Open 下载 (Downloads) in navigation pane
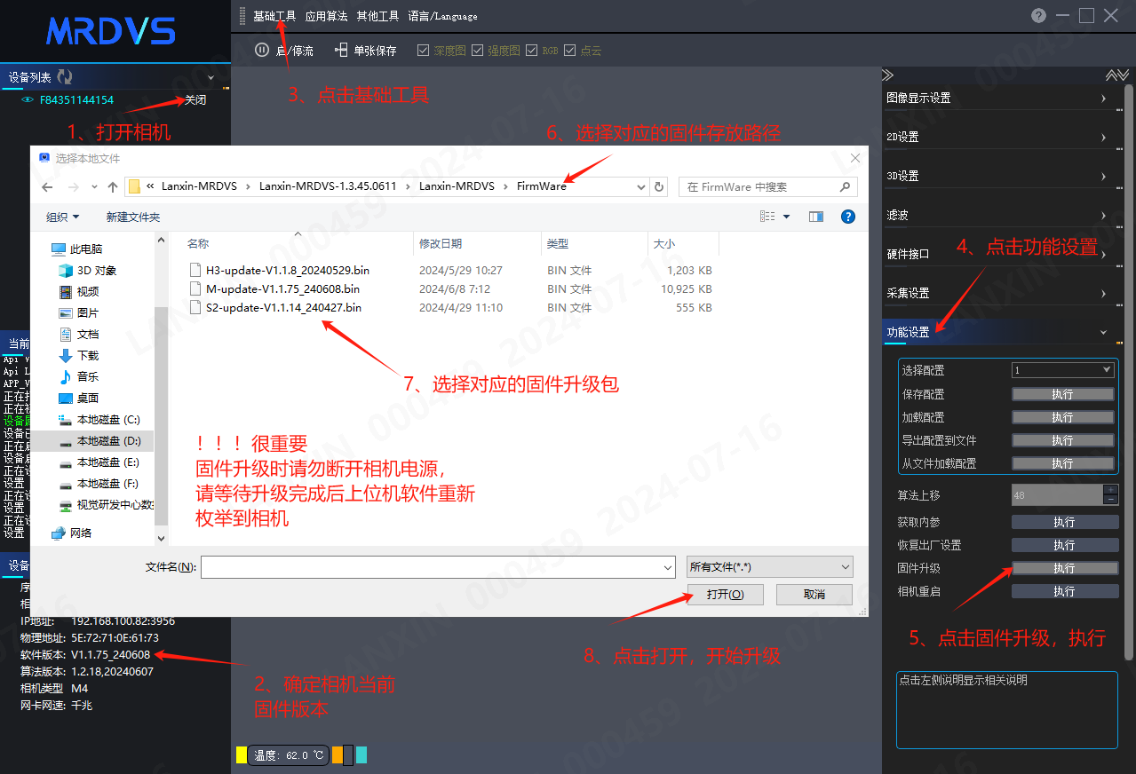The image size is (1136, 774). (x=79, y=356)
